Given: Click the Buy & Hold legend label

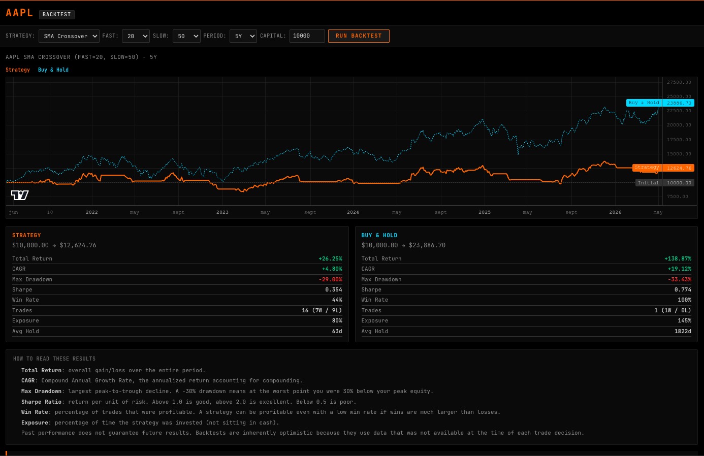Looking at the screenshot, I should pyautogui.click(x=53, y=70).
